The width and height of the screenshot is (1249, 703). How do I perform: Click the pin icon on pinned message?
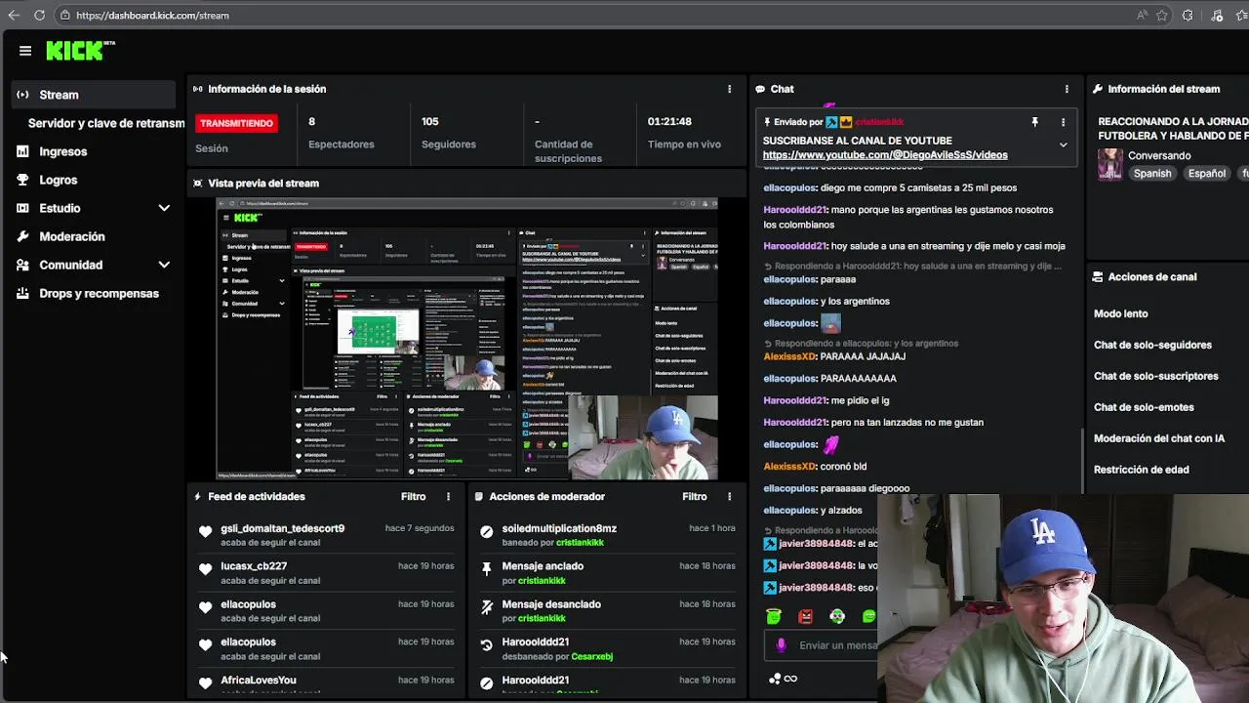coord(1034,122)
